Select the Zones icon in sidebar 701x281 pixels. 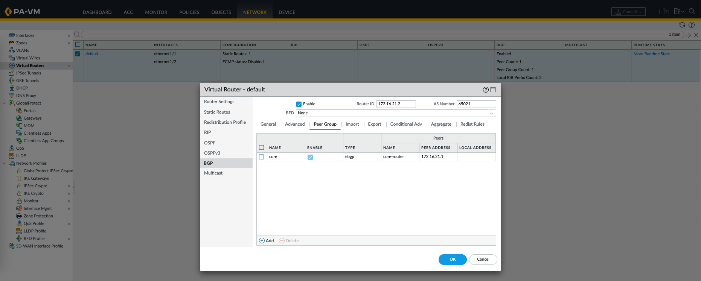pos(12,43)
